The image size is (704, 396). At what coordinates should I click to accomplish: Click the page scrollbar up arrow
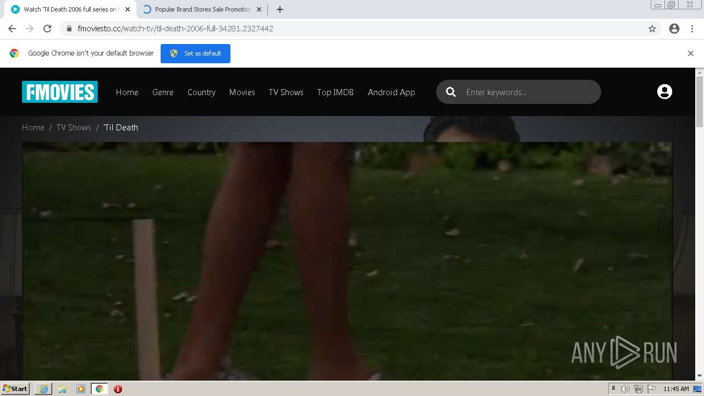click(x=700, y=71)
